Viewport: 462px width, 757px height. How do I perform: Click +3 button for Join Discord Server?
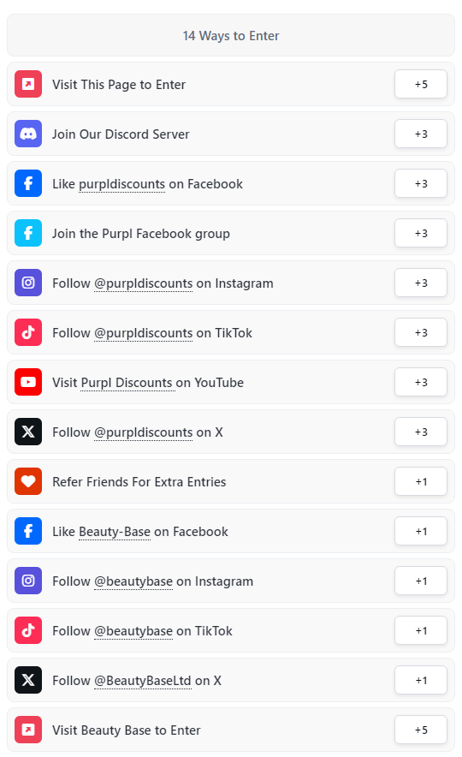click(421, 134)
